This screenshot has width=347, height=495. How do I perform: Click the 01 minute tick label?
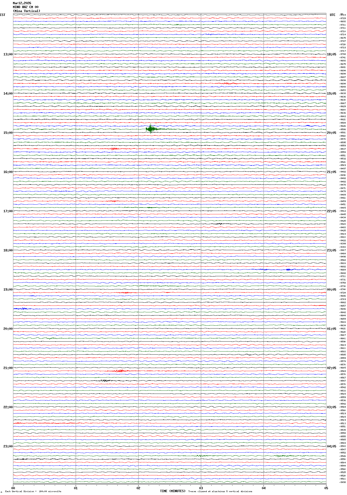(x=76, y=488)
